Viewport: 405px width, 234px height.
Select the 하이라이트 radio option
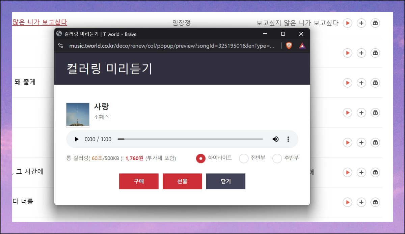201,158
